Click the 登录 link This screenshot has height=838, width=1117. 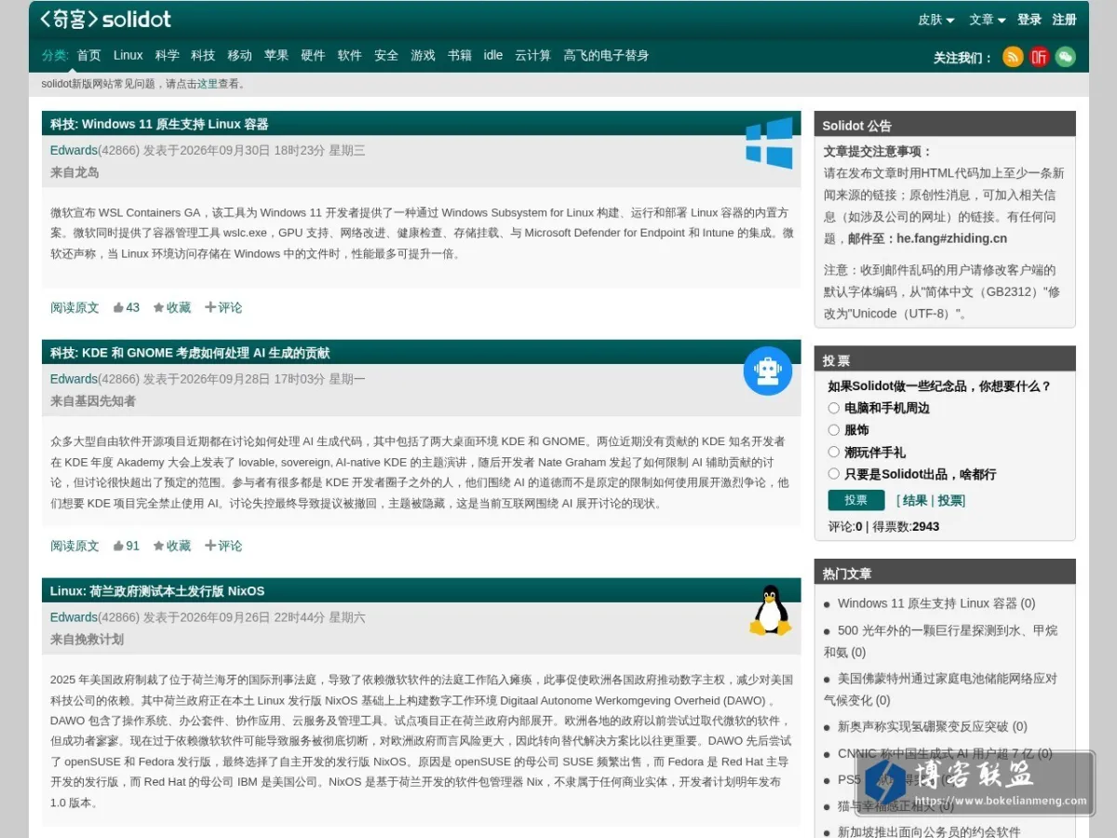pos(1030,20)
